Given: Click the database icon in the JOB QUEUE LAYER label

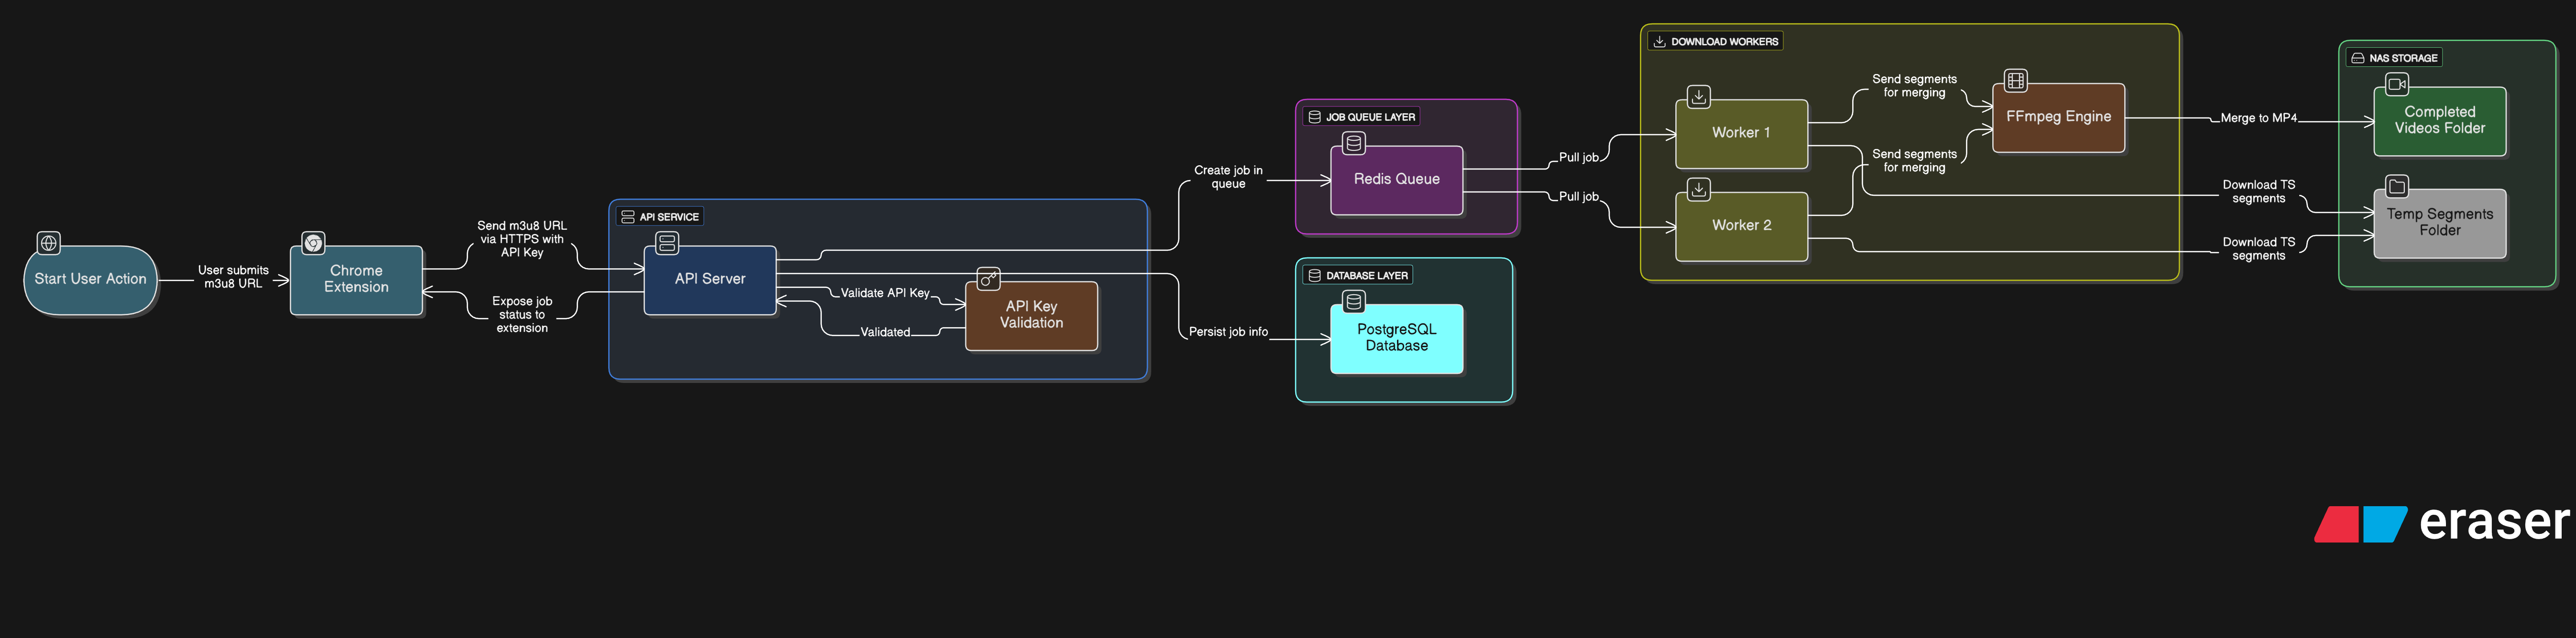Looking at the screenshot, I should (1315, 117).
